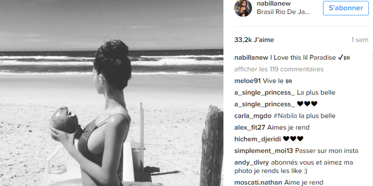The height and width of the screenshot is (186, 373).
Task: Open the nabillanew username in the header
Action: (x=274, y=3)
